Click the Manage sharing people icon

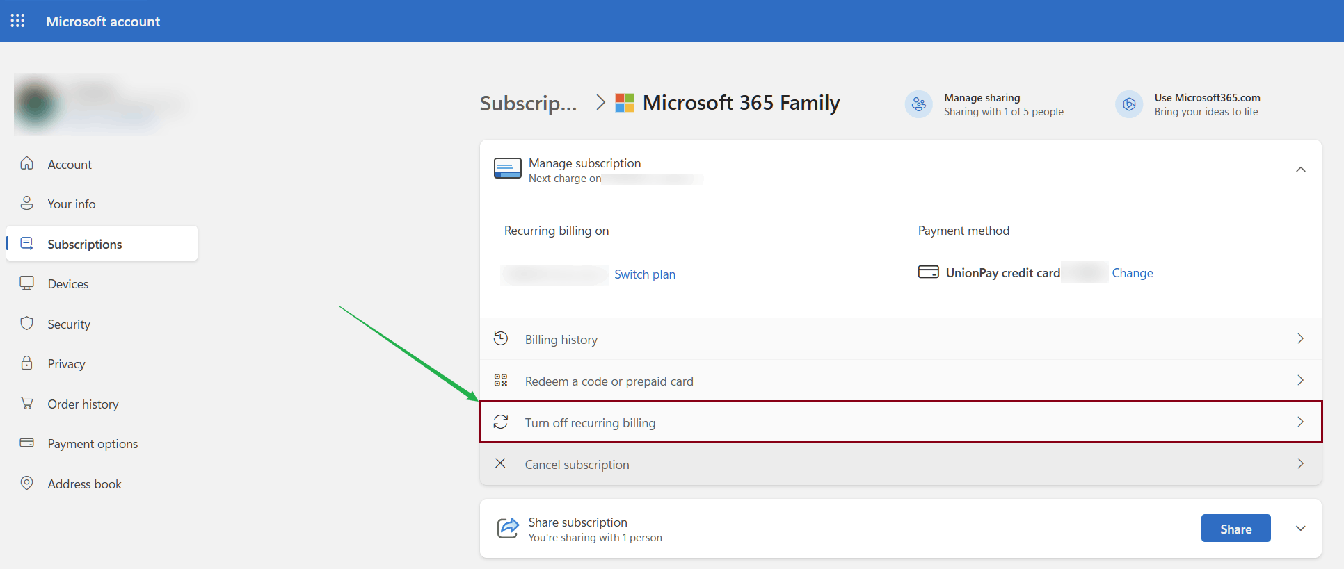[x=918, y=104]
